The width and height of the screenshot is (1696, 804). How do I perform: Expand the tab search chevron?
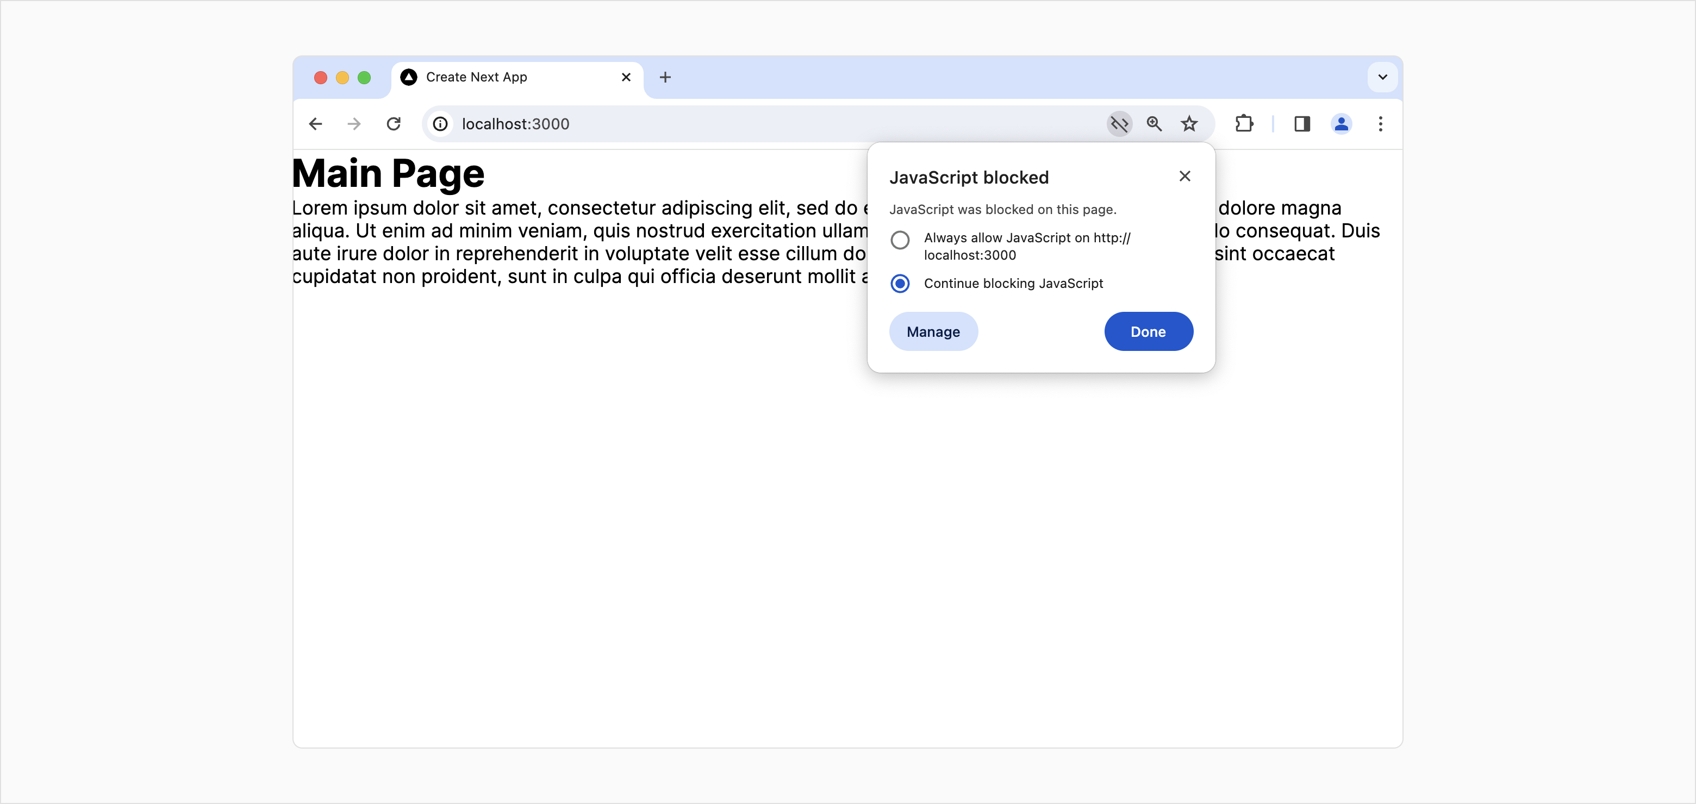tap(1382, 77)
